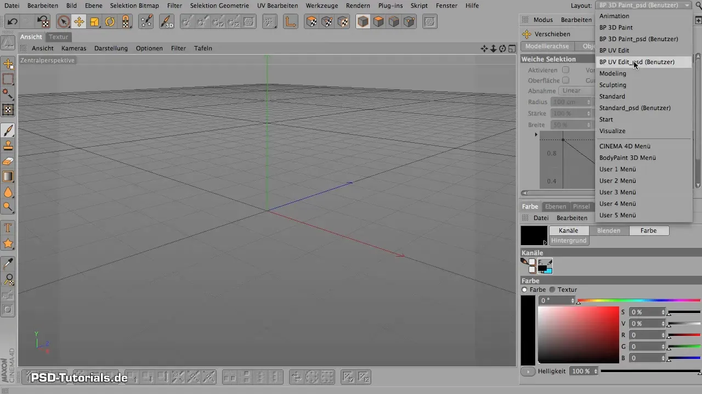702x394 pixels.
Task: Open the Abnahme Linear dropdown
Action: tap(576, 91)
